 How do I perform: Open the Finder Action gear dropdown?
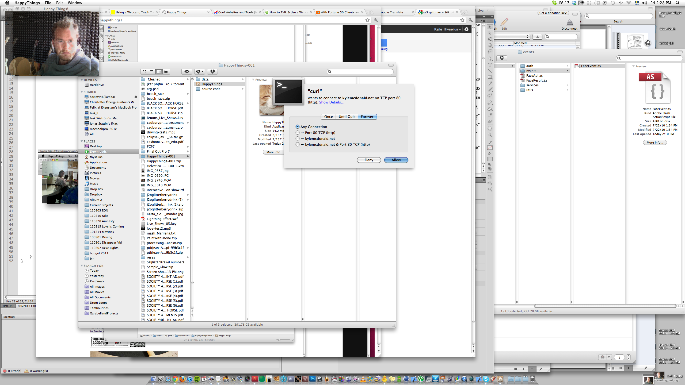tap(200, 72)
